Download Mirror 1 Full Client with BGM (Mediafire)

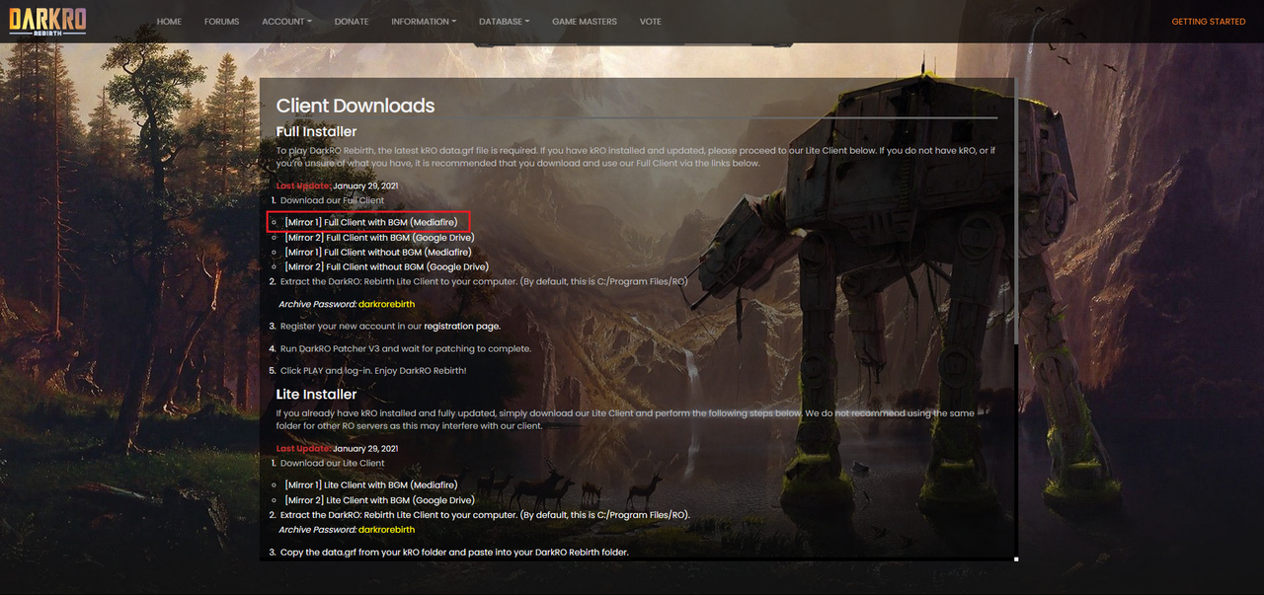[x=371, y=223]
